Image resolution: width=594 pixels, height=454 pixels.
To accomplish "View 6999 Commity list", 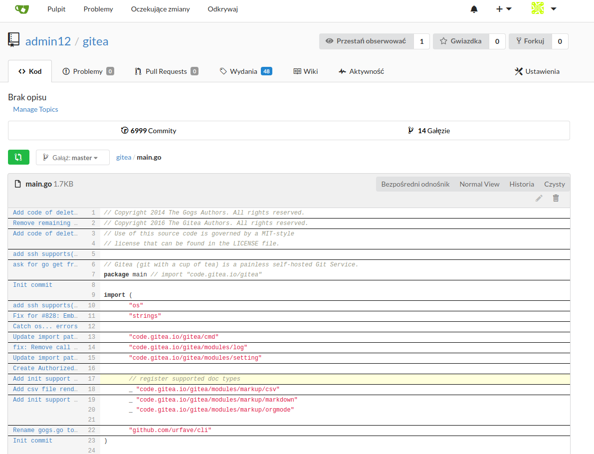I will (149, 131).
